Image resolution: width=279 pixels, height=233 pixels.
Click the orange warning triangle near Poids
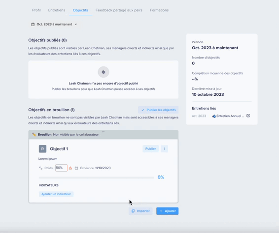pyautogui.click(x=70, y=168)
